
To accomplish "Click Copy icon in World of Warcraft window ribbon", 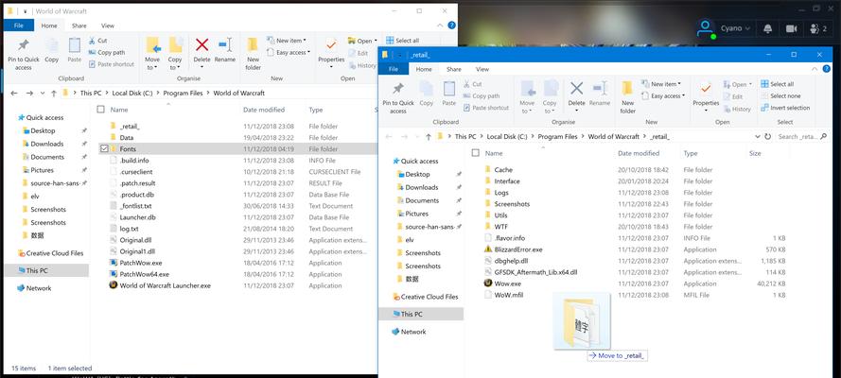I will (51, 45).
